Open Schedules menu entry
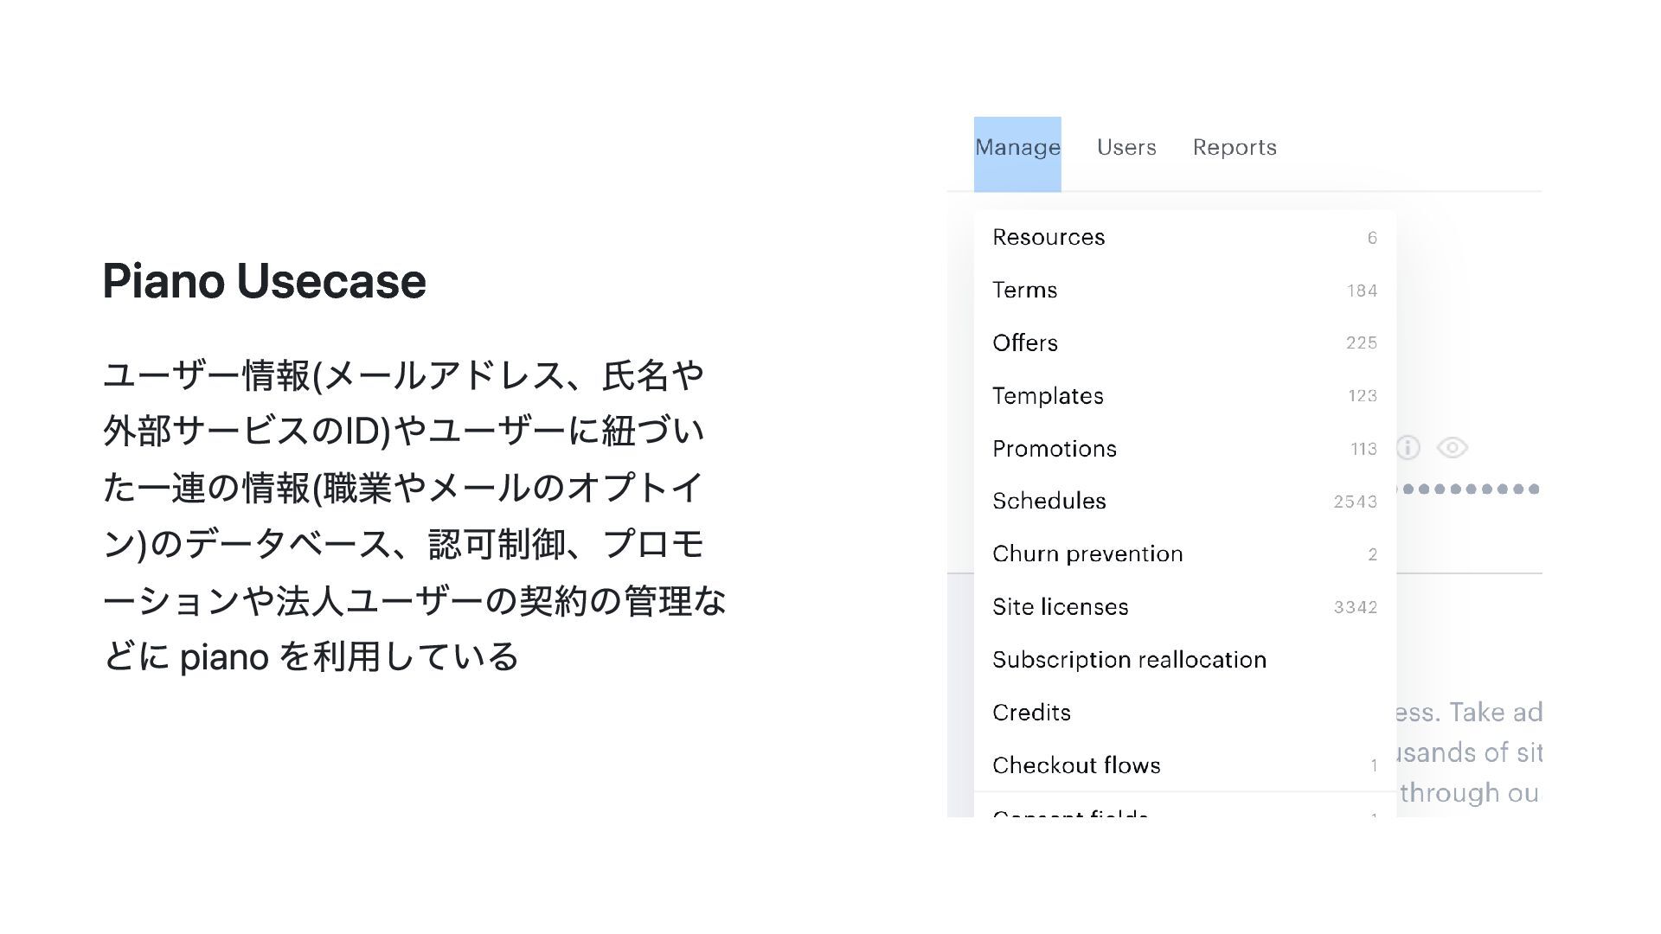 pyautogui.click(x=1049, y=501)
